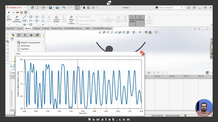
Task: Click the Under Defined status bar text
Action: [x=157, y=116]
